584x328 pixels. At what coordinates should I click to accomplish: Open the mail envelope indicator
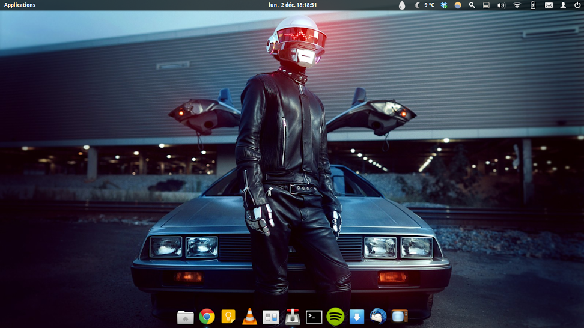pos(549,5)
